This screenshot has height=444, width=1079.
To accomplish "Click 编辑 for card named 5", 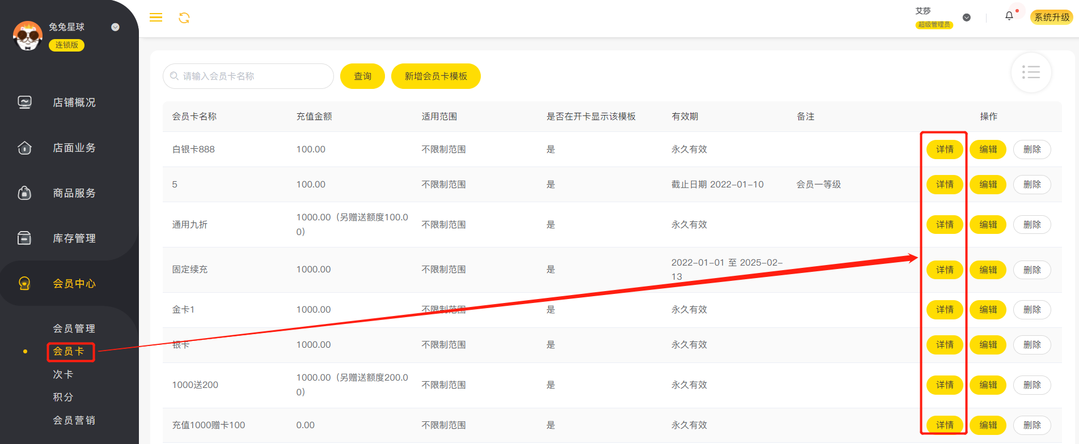I will point(988,185).
